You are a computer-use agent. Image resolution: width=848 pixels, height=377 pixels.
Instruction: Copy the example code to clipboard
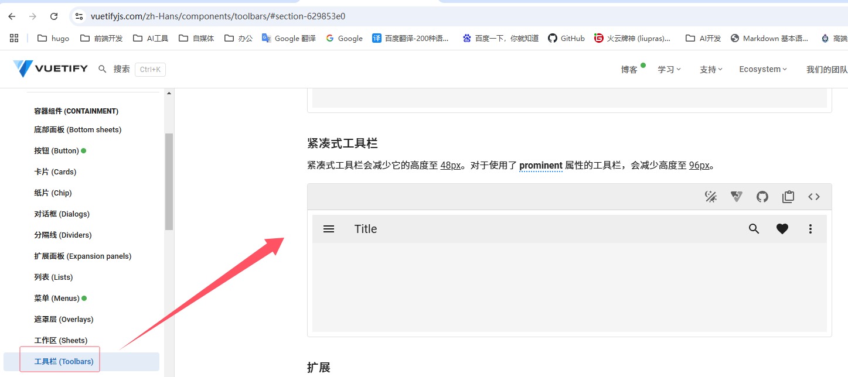point(788,197)
